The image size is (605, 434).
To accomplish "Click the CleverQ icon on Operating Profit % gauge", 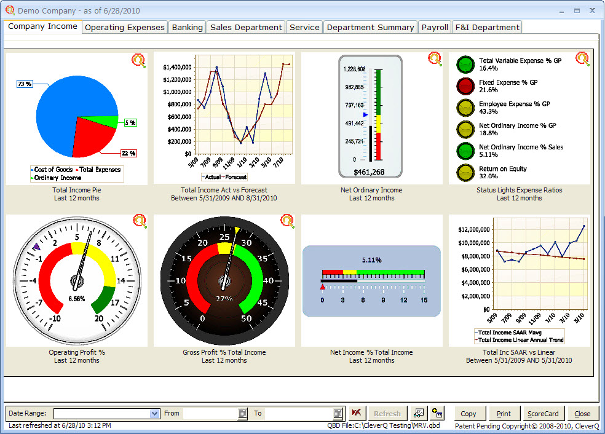I will 140,219.
